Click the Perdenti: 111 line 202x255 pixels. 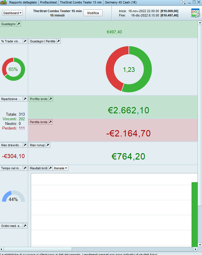point(14,128)
